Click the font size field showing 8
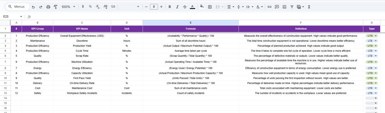The height and width of the screenshot is (113, 385). tap(154, 7)
